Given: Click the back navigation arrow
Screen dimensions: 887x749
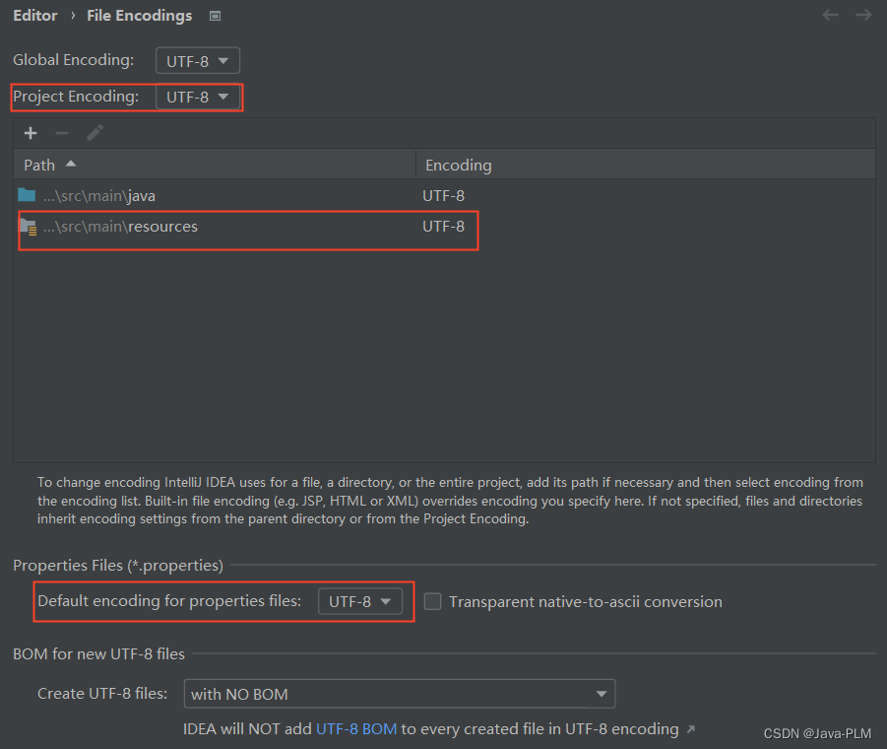Looking at the screenshot, I should point(830,15).
